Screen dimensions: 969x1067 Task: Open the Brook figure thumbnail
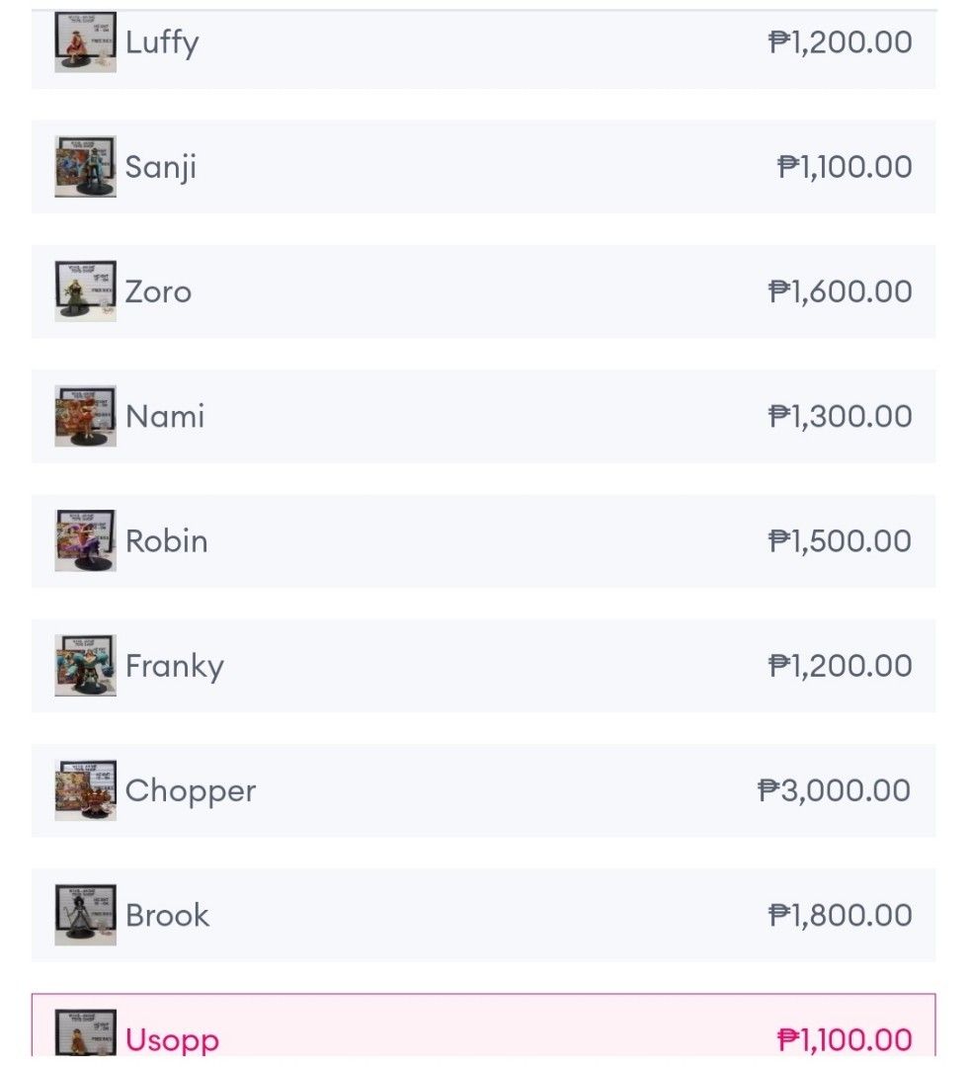(85, 915)
